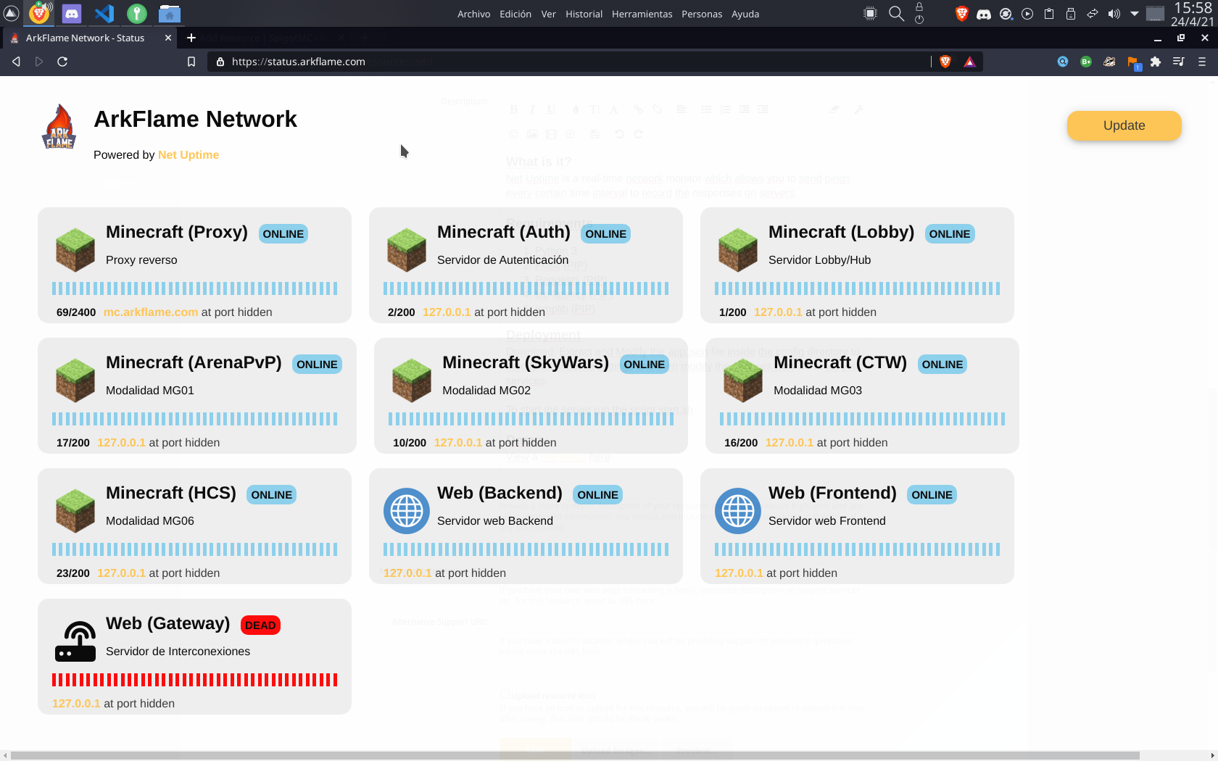Click the Brave Shields lion icon in address bar
Screen dimensions: 1218x761
click(945, 62)
